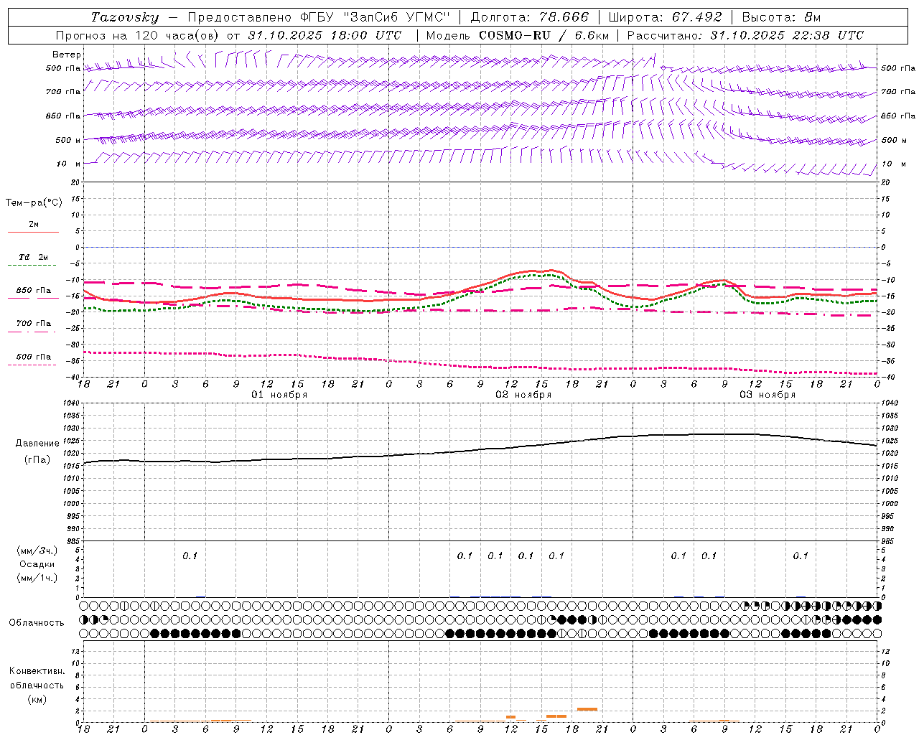Click the Рассчитано: 31.10.2025 22:38 UTC timestamp

(745, 35)
